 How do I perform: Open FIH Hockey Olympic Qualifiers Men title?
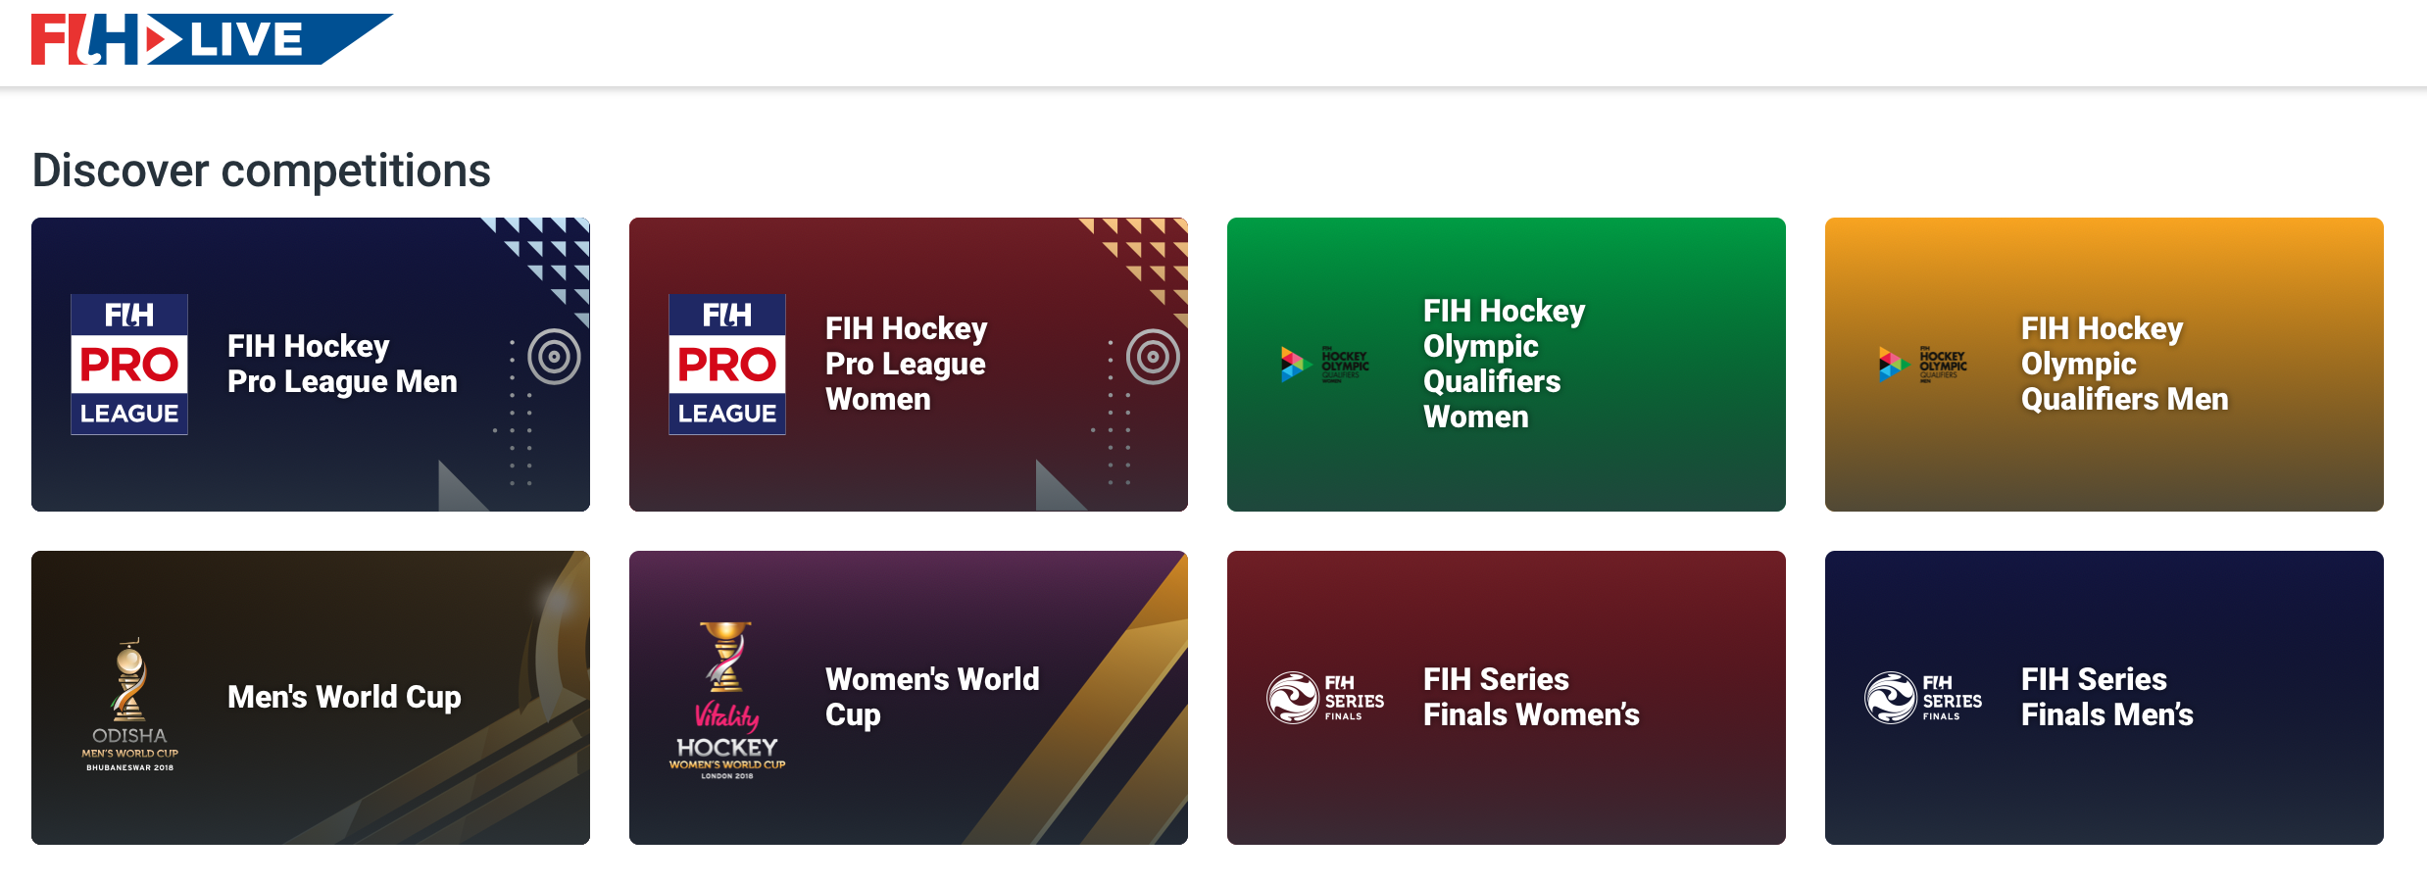coord(2125,364)
